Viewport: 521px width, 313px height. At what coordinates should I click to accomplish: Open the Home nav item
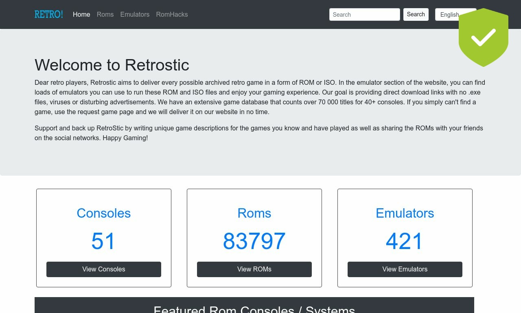(81, 14)
